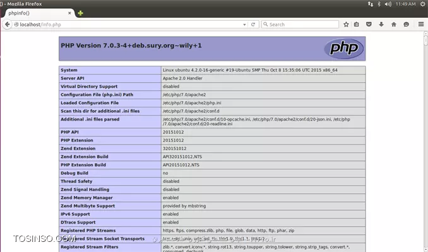Open system settings gear in top panel
The height and width of the screenshot is (252, 428).
tap(422, 4)
